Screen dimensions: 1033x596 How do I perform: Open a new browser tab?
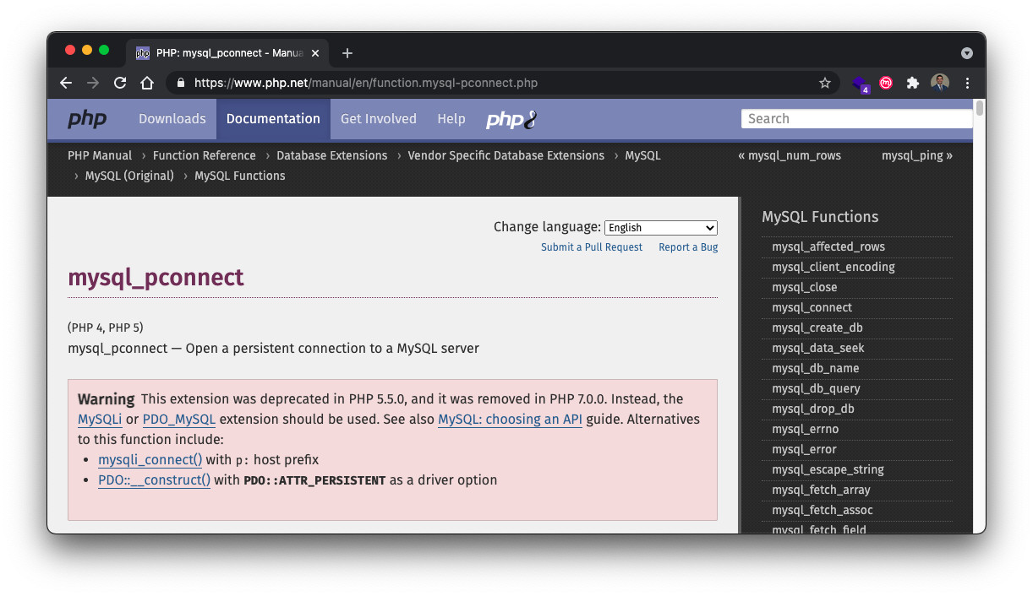tap(347, 53)
